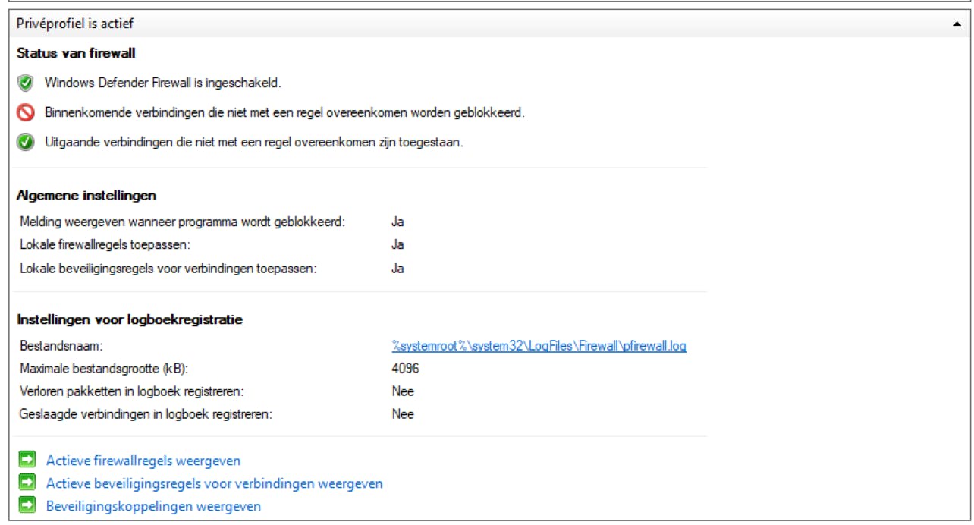
Task: Click the Bestandsnaam label
Action: tap(61, 346)
